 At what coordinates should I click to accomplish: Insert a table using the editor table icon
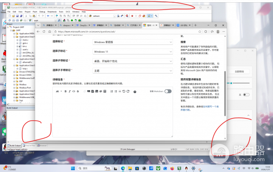coord(105,91)
